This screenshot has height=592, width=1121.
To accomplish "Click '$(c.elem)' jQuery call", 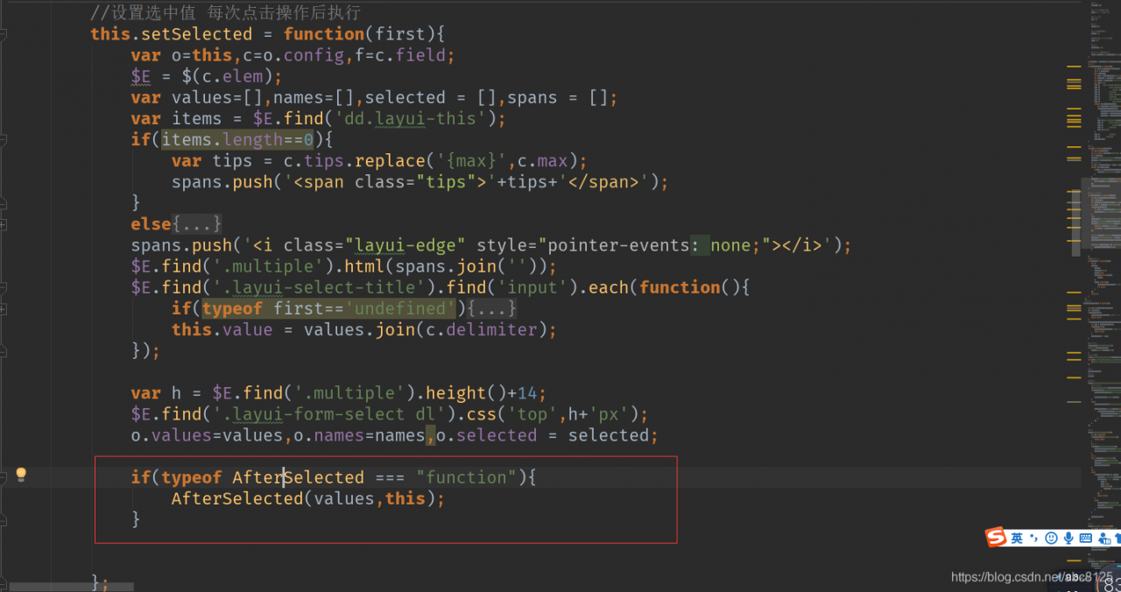I will 228,76.
